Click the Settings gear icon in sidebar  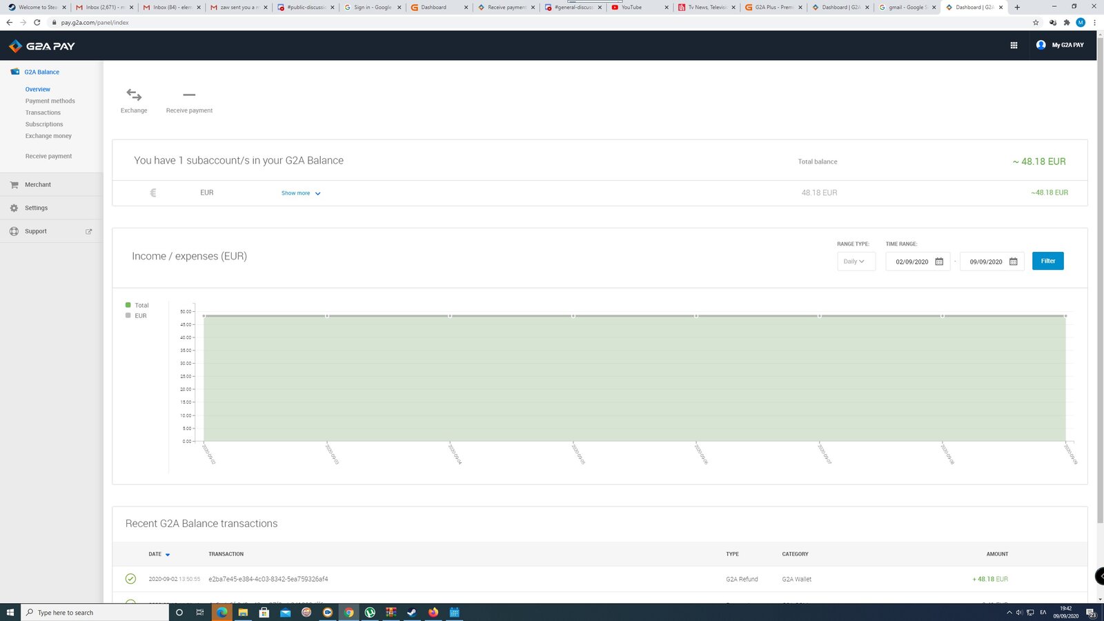coord(14,208)
